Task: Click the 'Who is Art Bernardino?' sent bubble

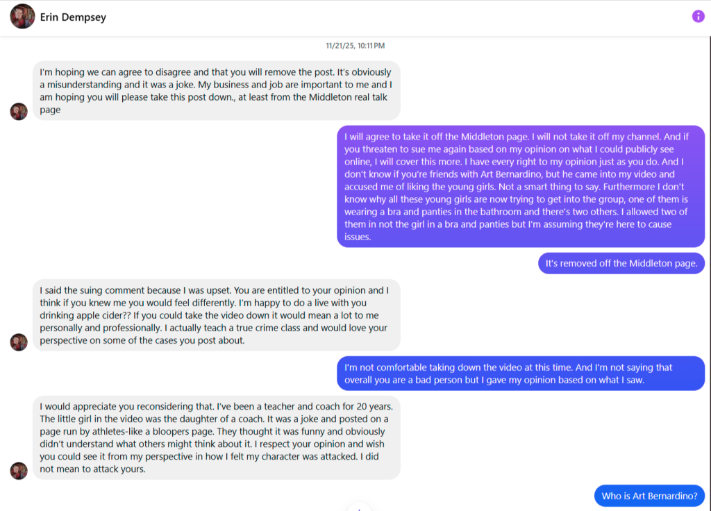Action: (x=649, y=496)
